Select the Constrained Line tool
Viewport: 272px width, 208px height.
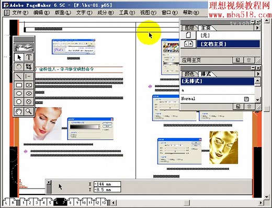(x=29, y=76)
